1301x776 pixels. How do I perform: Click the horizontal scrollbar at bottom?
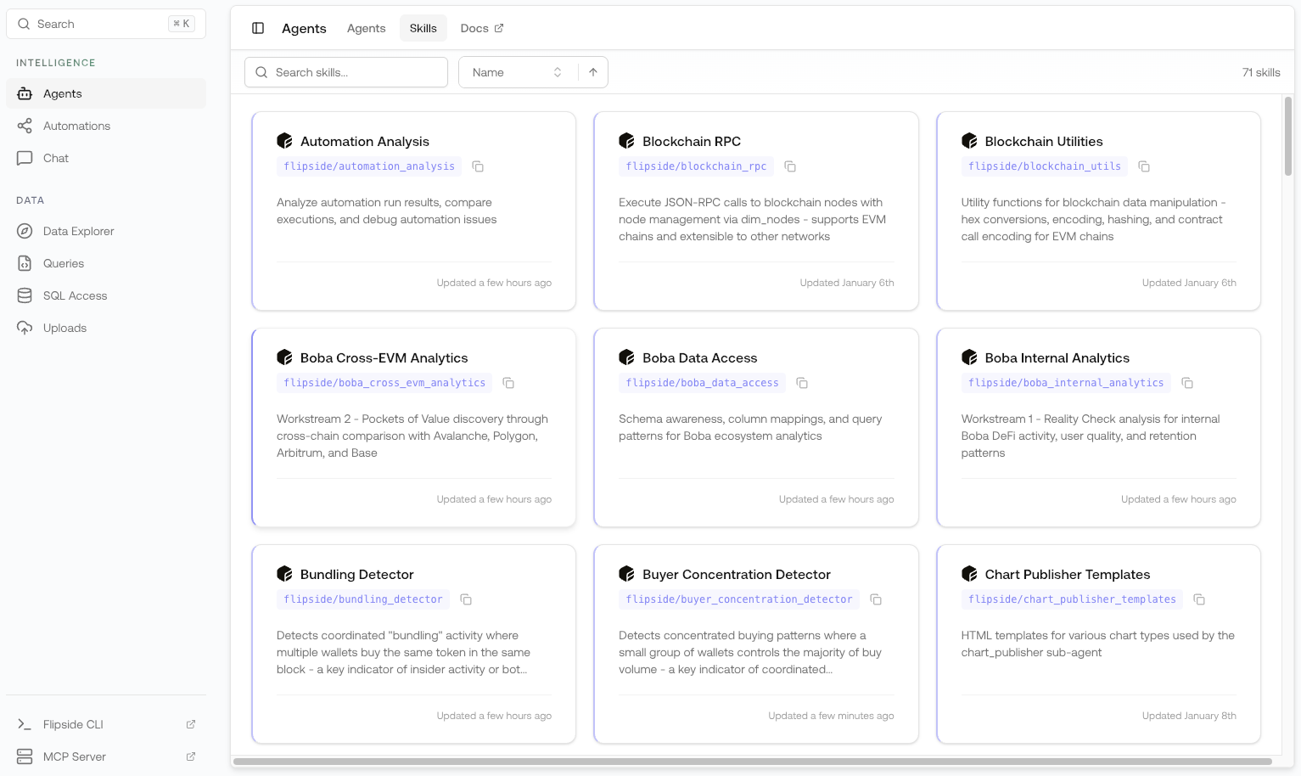pyautogui.click(x=752, y=762)
